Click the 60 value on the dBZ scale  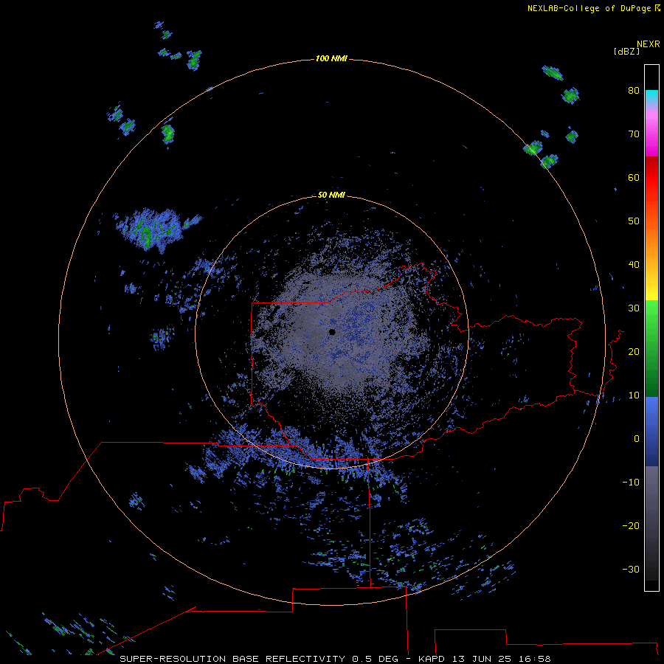(x=634, y=177)
